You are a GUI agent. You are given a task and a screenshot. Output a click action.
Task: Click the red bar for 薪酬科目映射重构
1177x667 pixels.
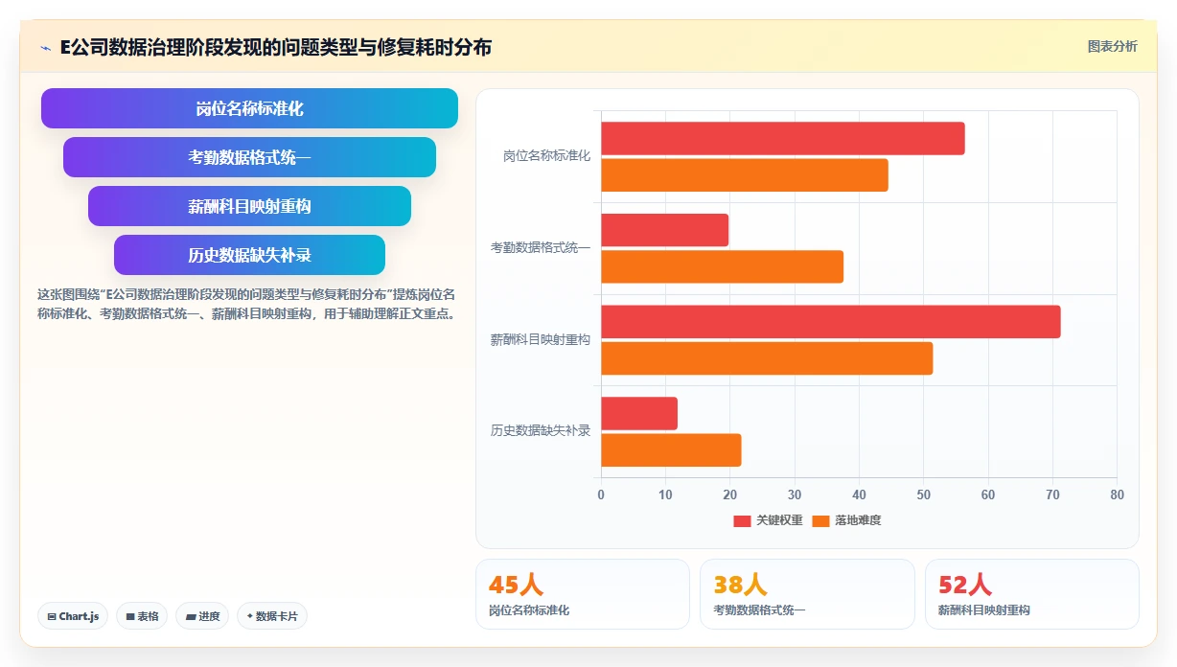pyautogui.click(x=831, y=322)
